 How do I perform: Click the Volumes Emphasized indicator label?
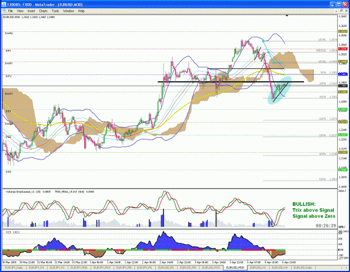tap(29, 191)
